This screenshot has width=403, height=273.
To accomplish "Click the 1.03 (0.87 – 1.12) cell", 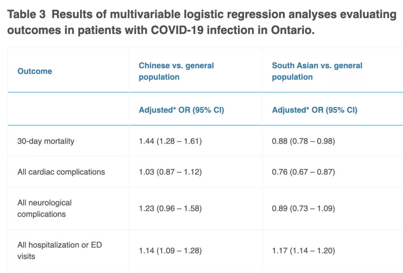I will [170, 172].
